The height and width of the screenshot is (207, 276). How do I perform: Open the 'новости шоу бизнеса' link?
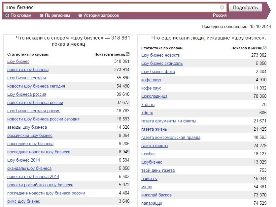(x=28, y=70)
